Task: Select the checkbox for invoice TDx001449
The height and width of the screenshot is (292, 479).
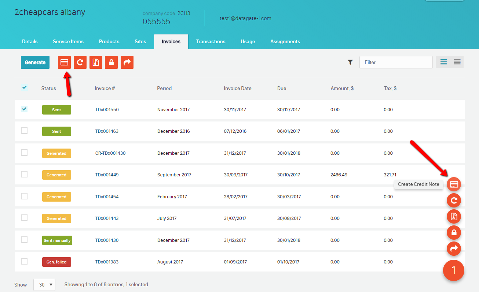Action: [24, 175]
